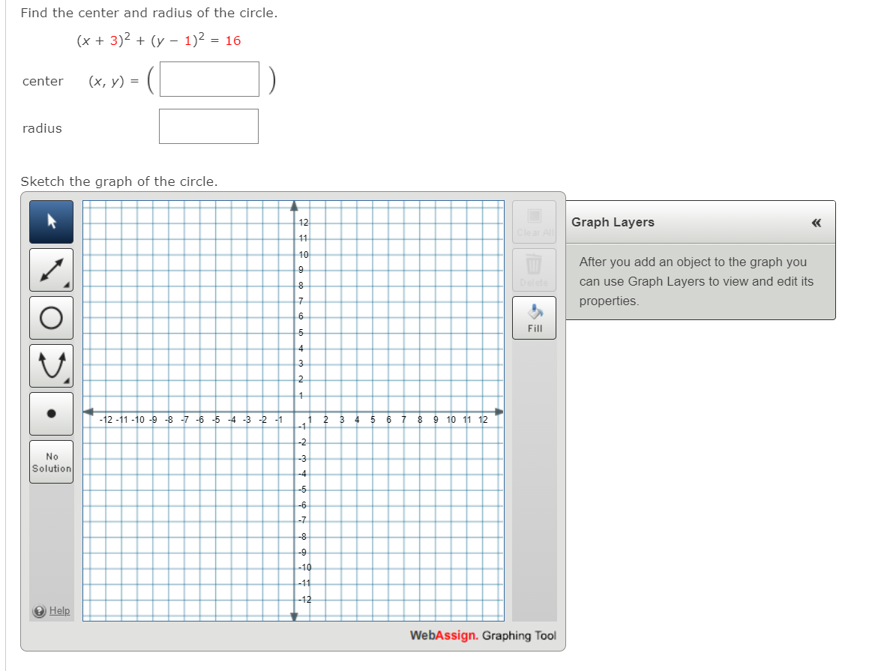The width and height of the screenshot is (893, 671).
Task: Choose the parabola drawing tool
Action: point(51,365)
